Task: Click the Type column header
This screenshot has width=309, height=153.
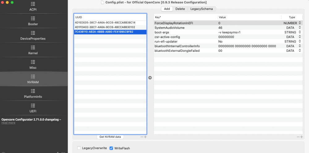Action: coord(292,17)
